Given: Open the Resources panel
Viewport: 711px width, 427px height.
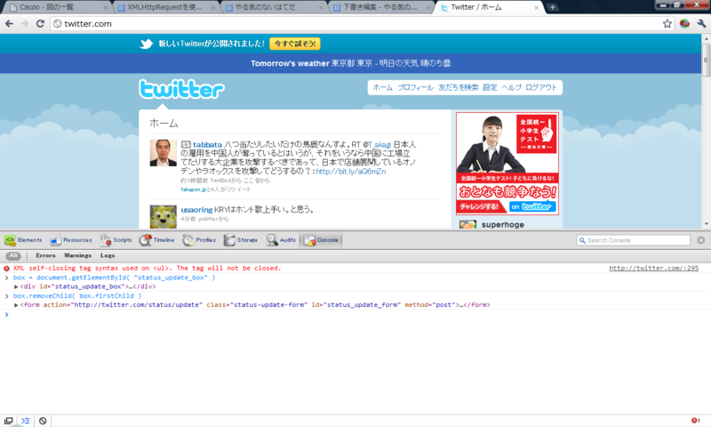Looking at the screenshot, I should (x=71, y=240).
